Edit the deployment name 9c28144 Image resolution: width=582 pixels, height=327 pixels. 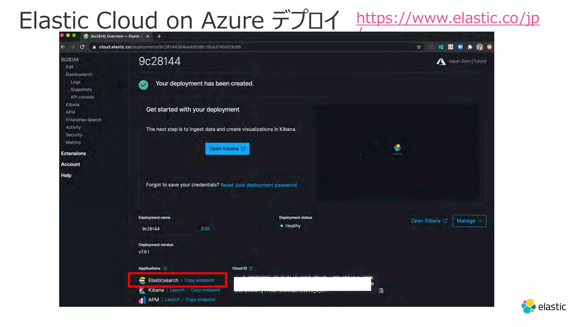tap(205, 229)
